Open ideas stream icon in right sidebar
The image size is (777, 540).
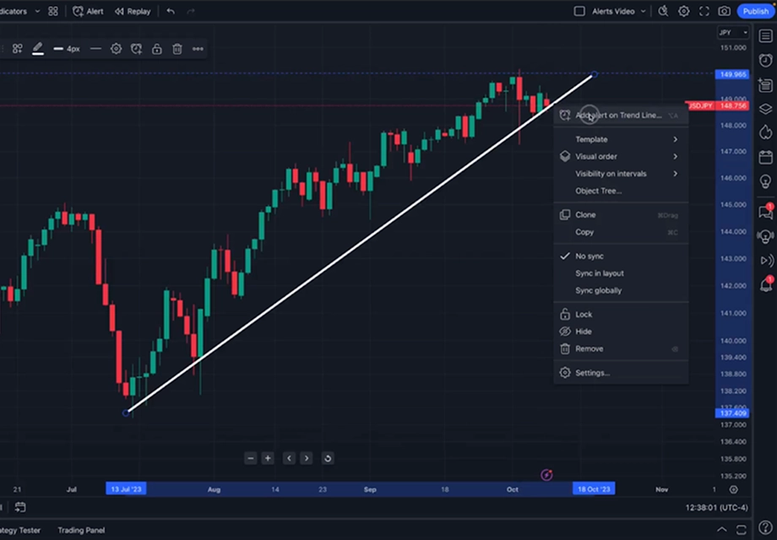pos(766,236)
